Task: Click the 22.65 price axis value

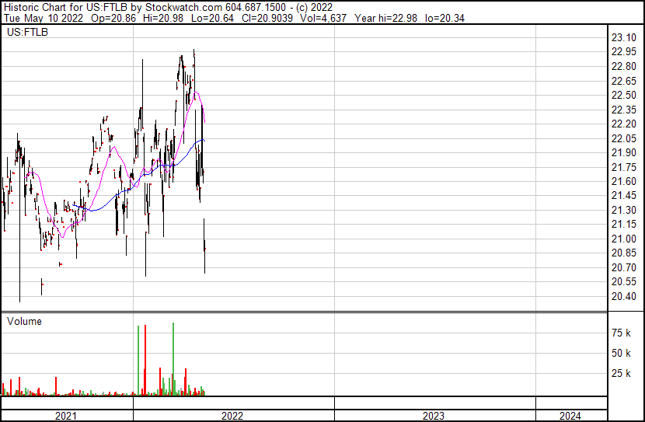Action: (x=623, y=81)
